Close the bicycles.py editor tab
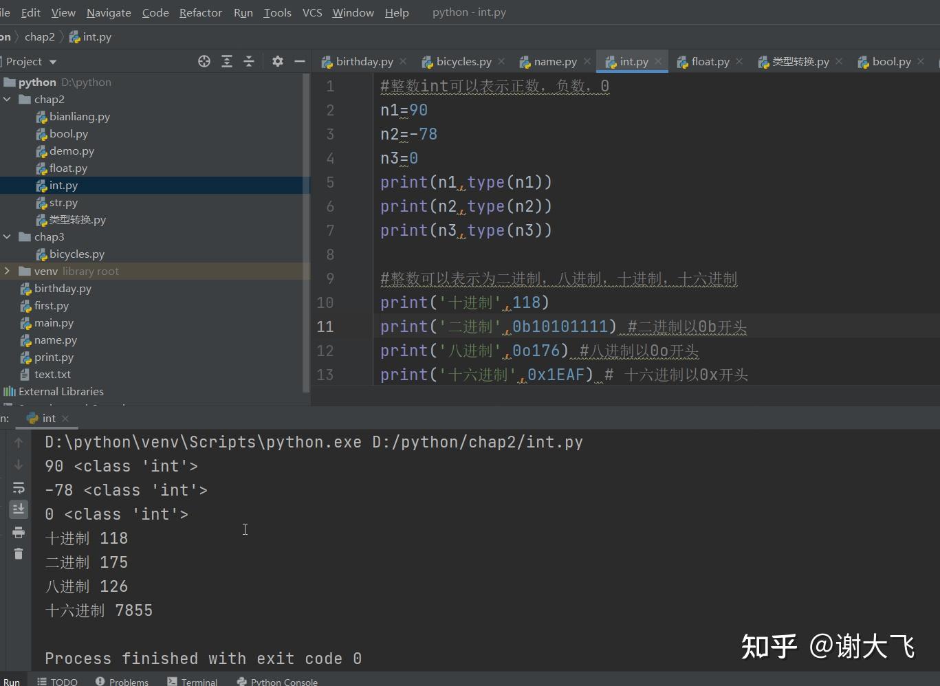 pos(501,61)
